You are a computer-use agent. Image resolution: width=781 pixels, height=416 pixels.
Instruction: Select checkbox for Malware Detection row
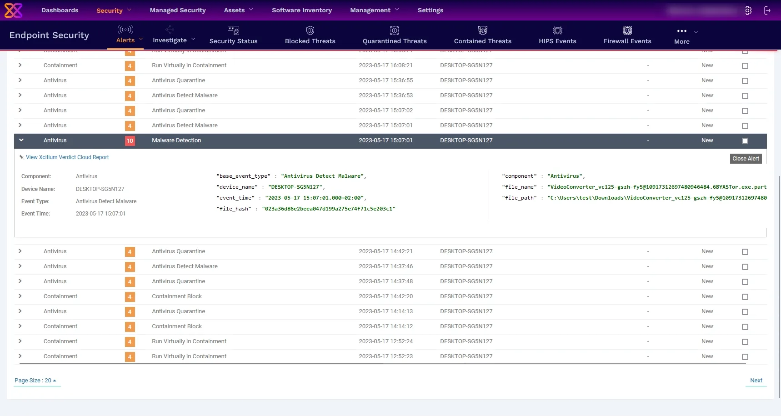pos(745,141)
